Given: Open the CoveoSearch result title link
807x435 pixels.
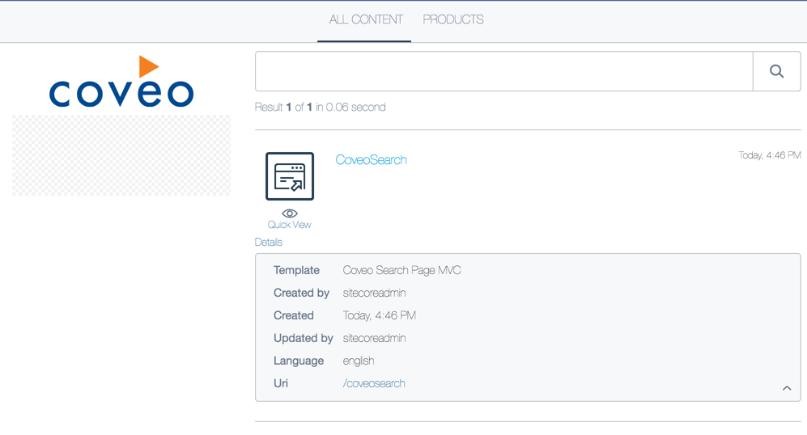Looking at the screenshot, I should click(x=371, y=160).
